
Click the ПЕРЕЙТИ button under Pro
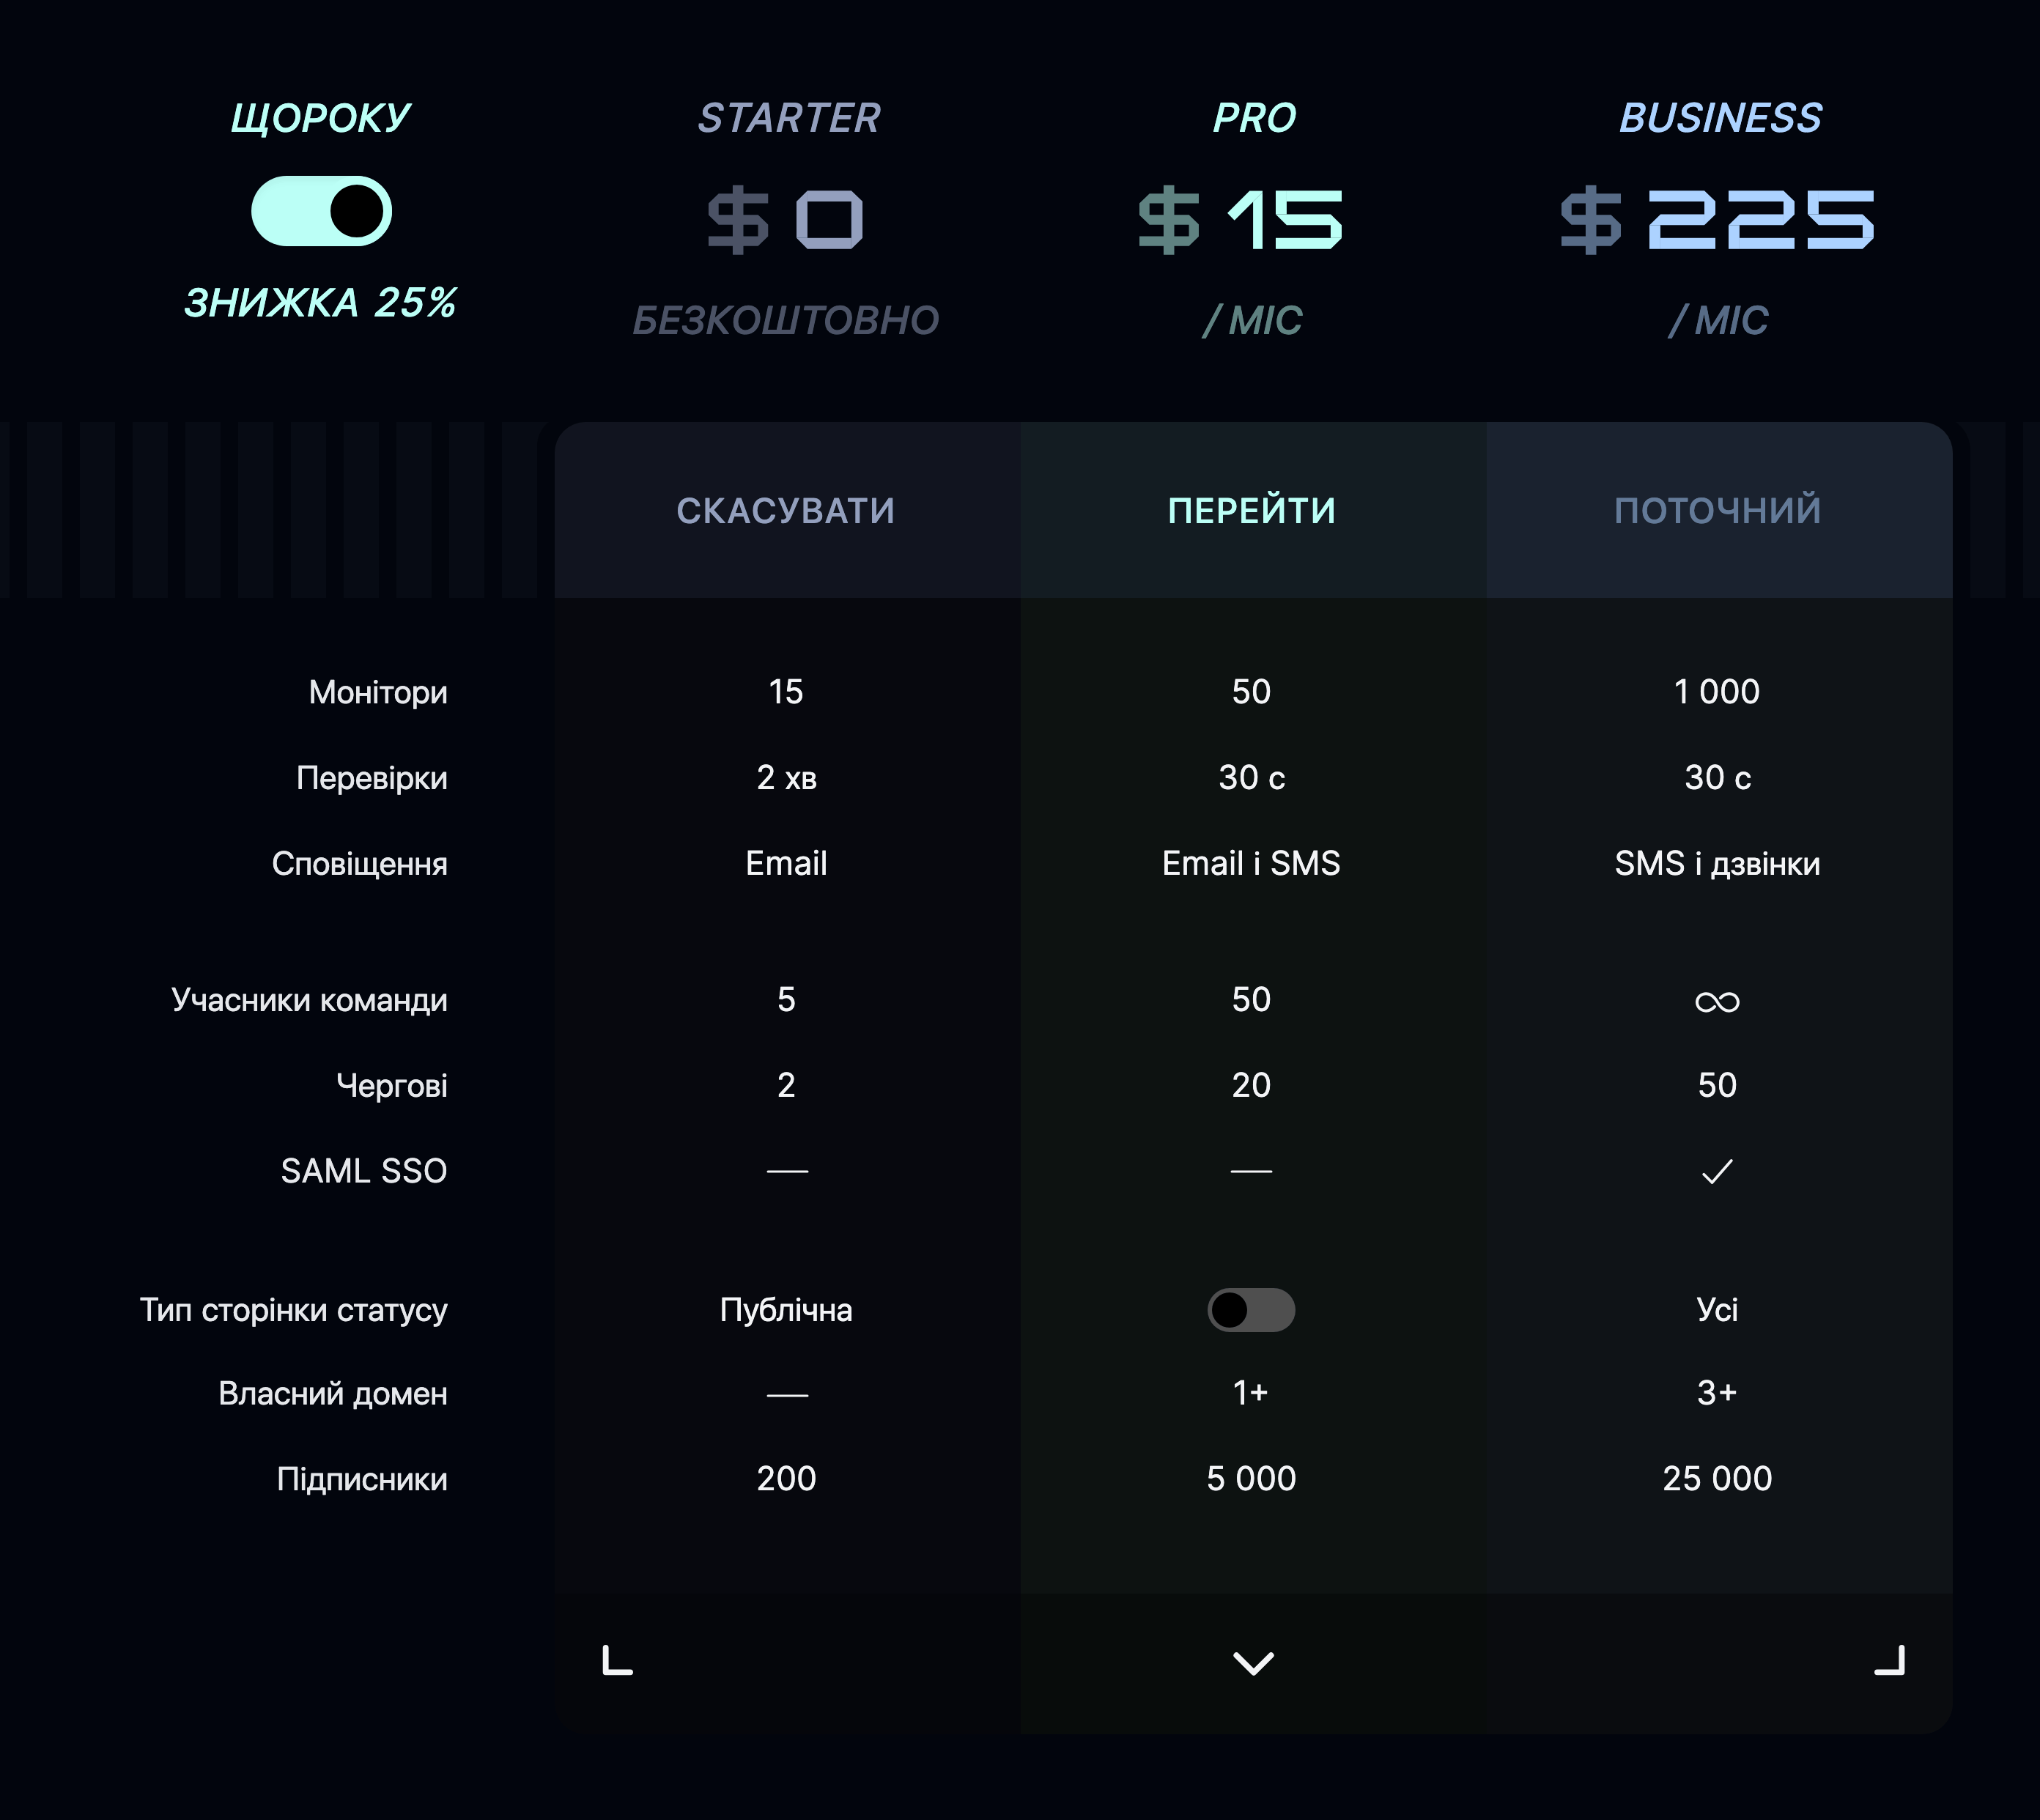1252,510
